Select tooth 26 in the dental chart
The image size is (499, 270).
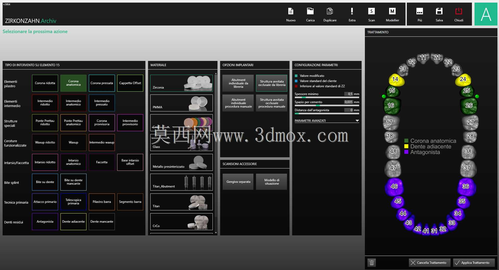tap(469, 105)
